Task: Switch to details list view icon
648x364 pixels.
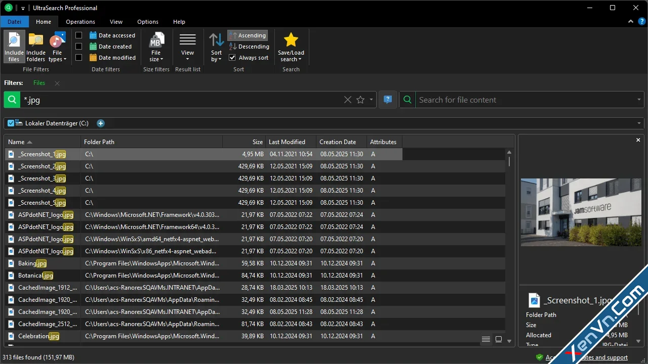Action: (486, 339)
